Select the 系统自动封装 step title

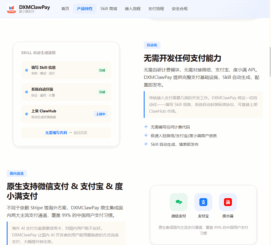42,89
